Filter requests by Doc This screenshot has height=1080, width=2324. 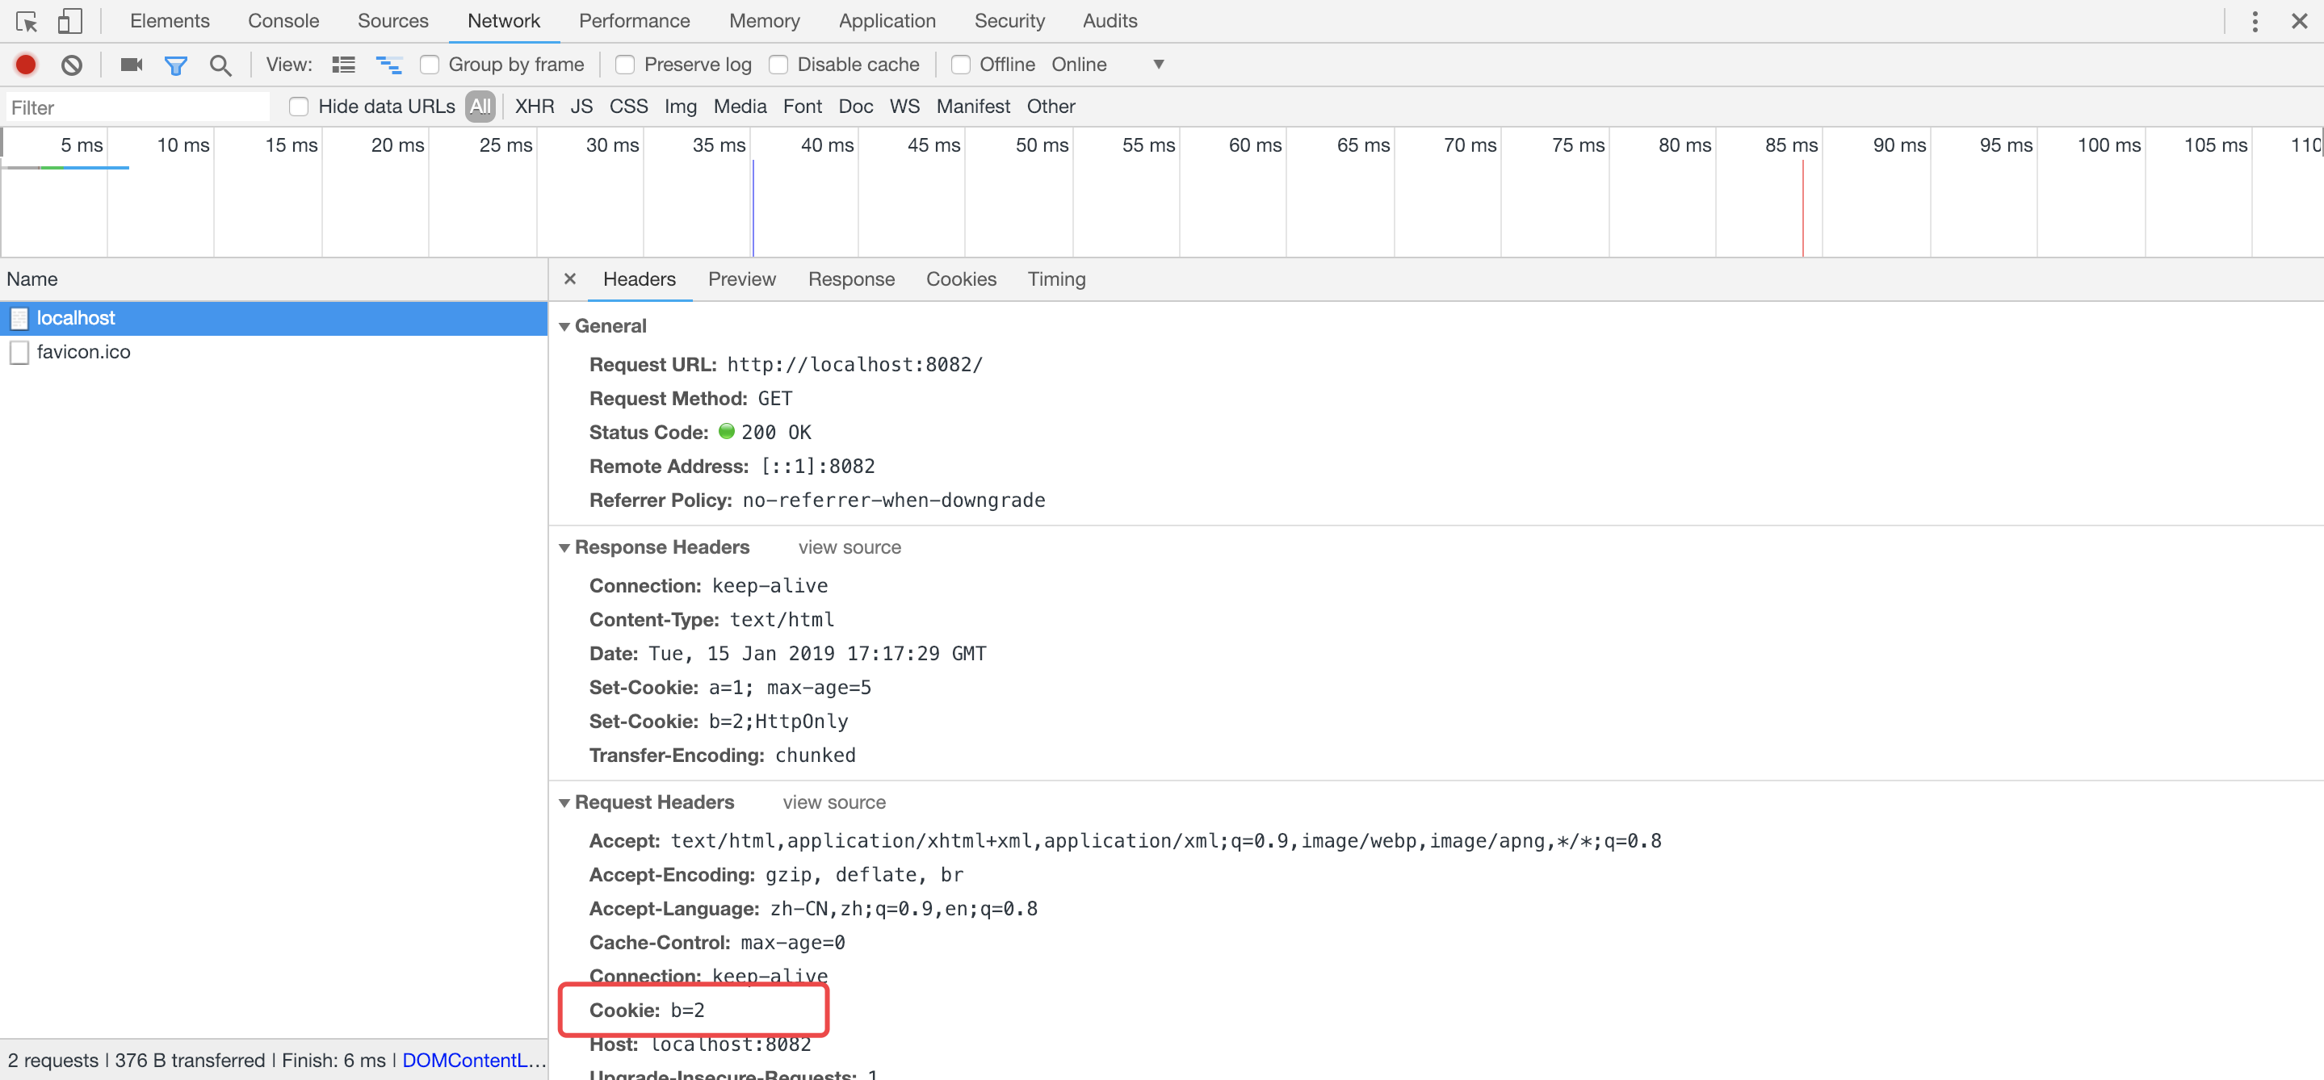tap(856, 107)
